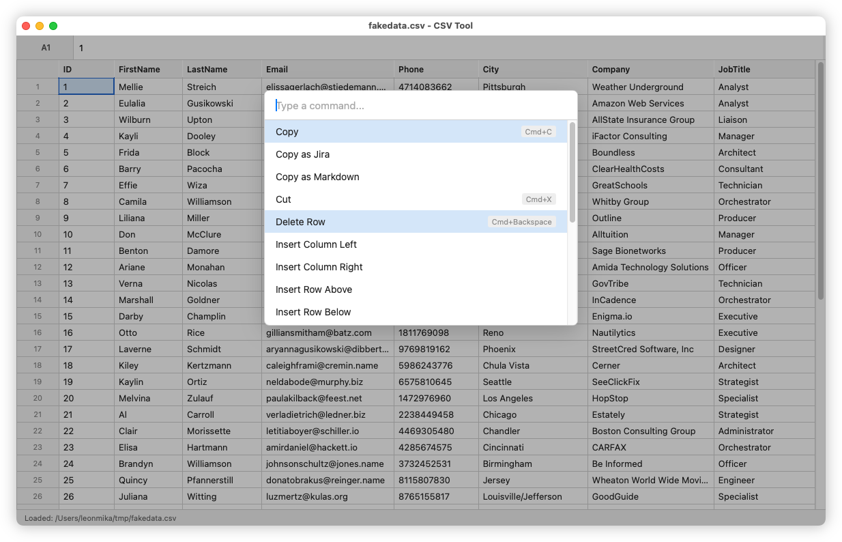Click the cell with gilliansmitham@batz.com

point(319,332)
